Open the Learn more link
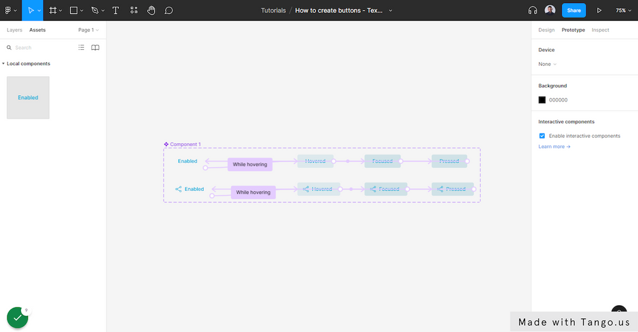The height and width of the screenshot is (332, 638). (x=554, y=147)
